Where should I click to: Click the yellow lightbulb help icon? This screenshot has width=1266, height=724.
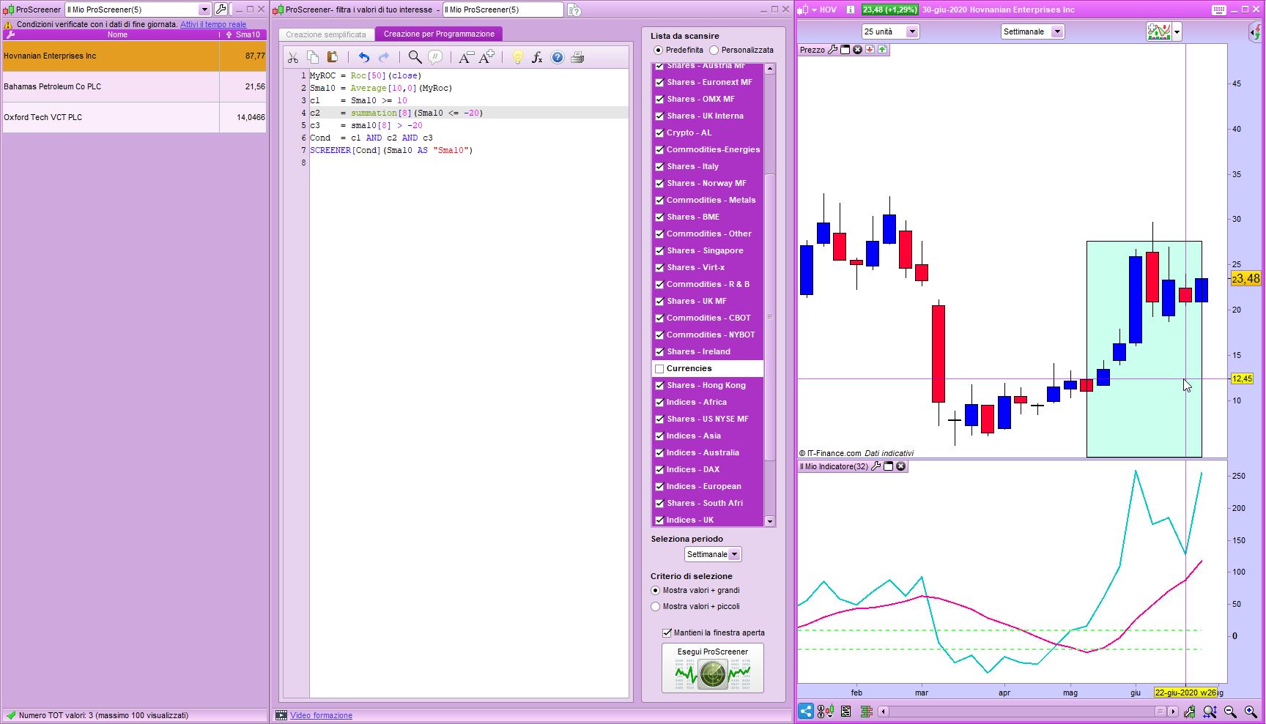coord(517,58)
